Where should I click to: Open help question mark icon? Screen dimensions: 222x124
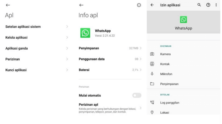(208, 5)
